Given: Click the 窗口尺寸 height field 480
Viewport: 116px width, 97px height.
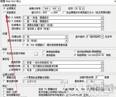Looking at the screenshot, I should tap(57, 12).
